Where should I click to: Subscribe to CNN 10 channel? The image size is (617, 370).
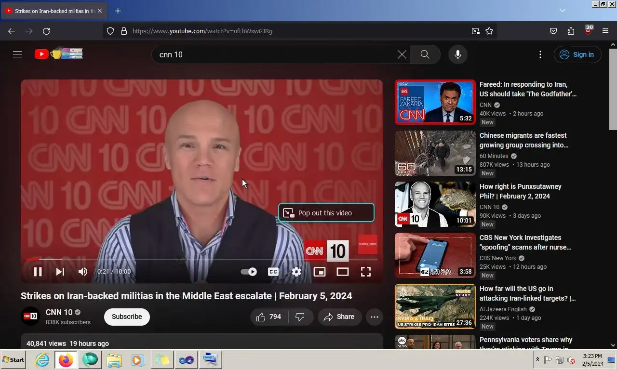pos(127,317)
